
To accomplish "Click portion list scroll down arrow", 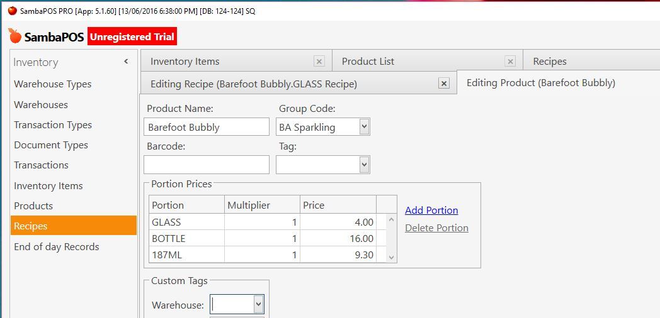I will pos(392,258).
